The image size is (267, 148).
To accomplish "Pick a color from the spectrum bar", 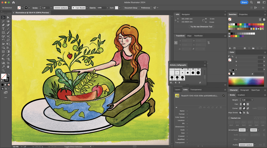I will (246, 82).
